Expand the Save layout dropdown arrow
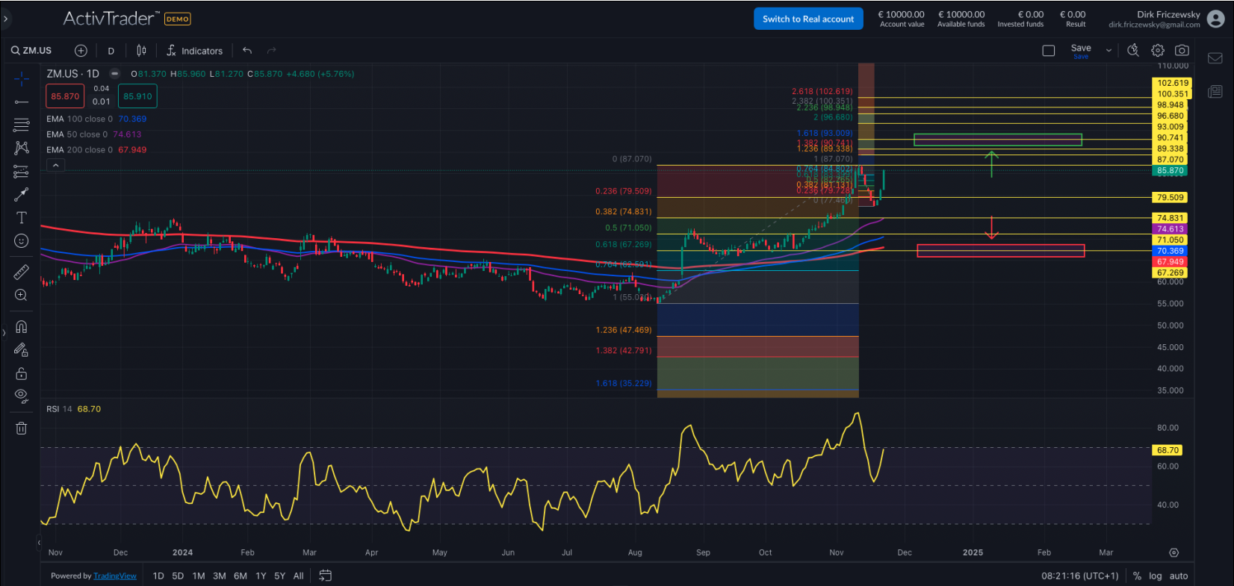 (x=1109, y=51)
